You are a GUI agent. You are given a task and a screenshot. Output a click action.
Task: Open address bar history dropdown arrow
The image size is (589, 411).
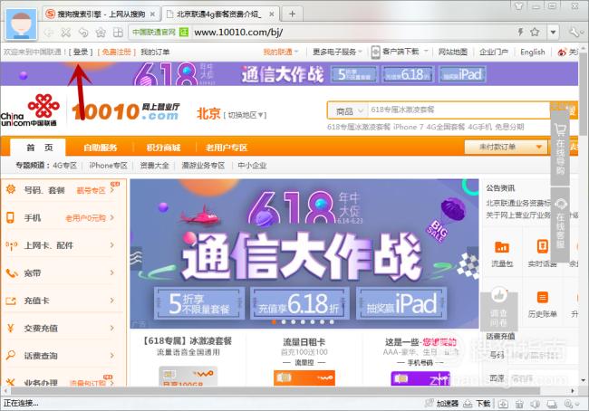pyautogui.click(x=553, y=33)
